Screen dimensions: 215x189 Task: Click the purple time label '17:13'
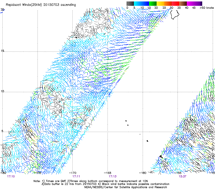[112, 176]
